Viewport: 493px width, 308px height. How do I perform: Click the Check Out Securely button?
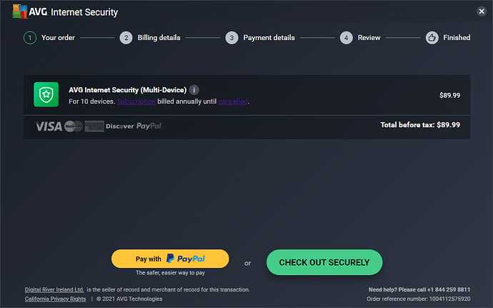(324, 262)
